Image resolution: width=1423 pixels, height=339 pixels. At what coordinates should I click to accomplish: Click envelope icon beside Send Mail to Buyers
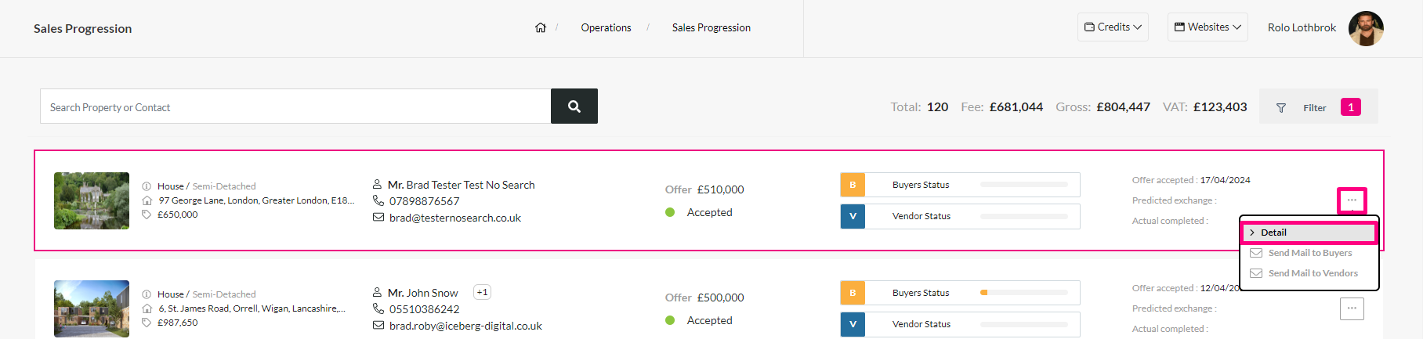[x=1256, y=253]
